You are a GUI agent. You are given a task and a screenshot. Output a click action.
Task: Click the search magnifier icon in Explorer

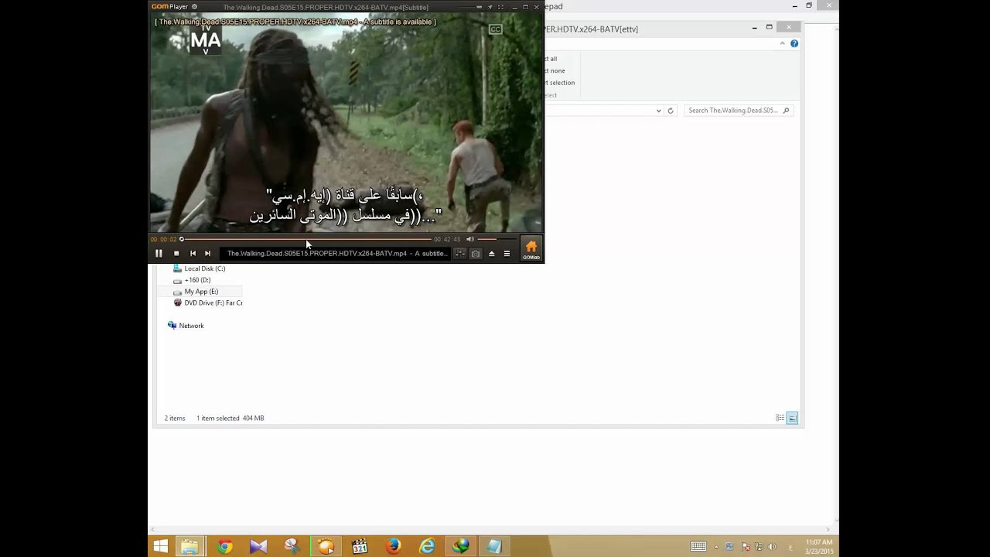tap(786, 111)
